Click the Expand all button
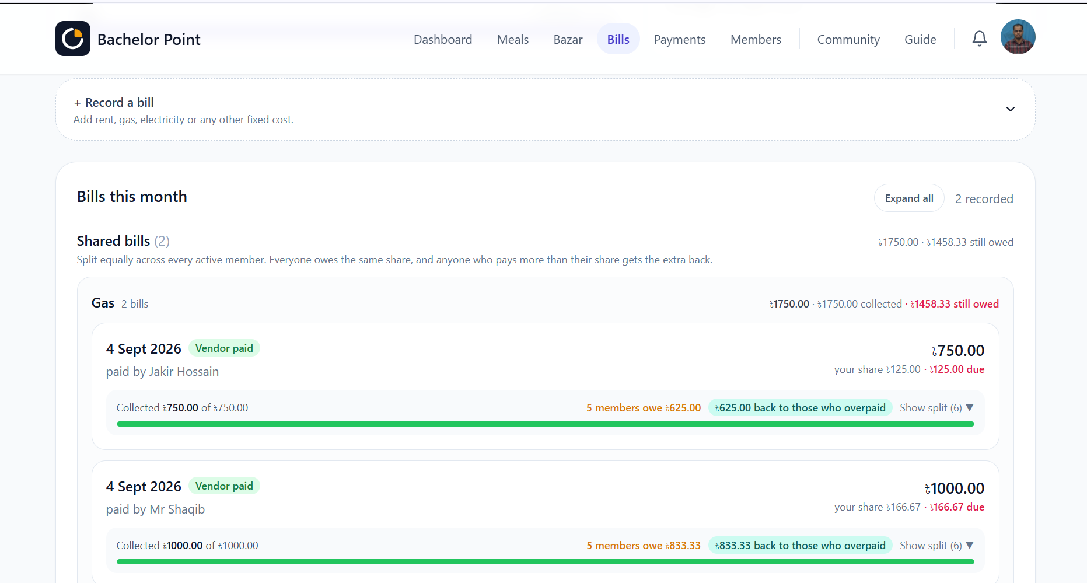 point(909,198)
